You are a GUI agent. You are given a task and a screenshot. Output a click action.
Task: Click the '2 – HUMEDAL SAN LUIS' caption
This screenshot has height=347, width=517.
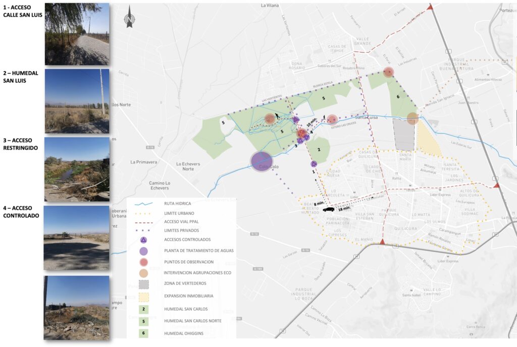point(21,77)
